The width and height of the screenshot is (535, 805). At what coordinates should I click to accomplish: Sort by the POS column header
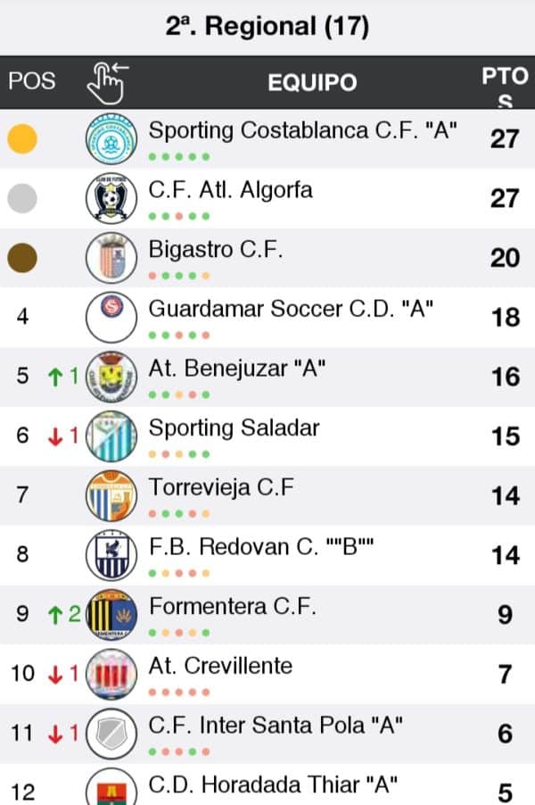tap(32, 81)
